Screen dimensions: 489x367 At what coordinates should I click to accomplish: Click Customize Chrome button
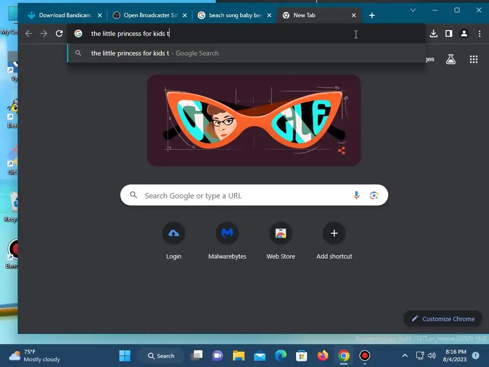[443, 319]
